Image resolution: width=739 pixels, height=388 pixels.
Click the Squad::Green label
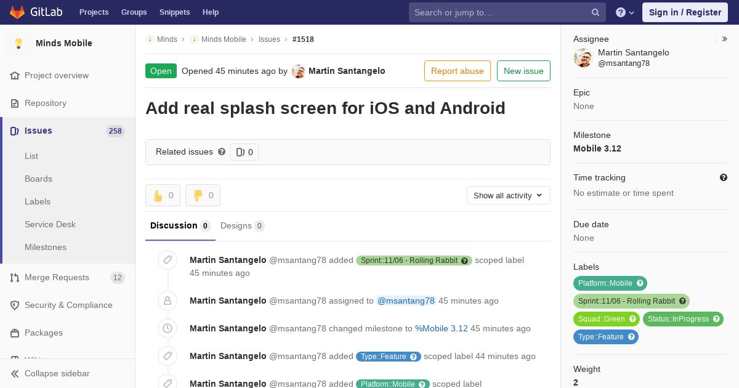point(601,319)
